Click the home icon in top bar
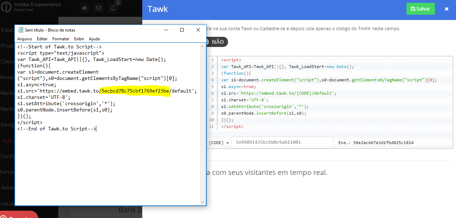This screenshot has width=456, height=218. 84,8
